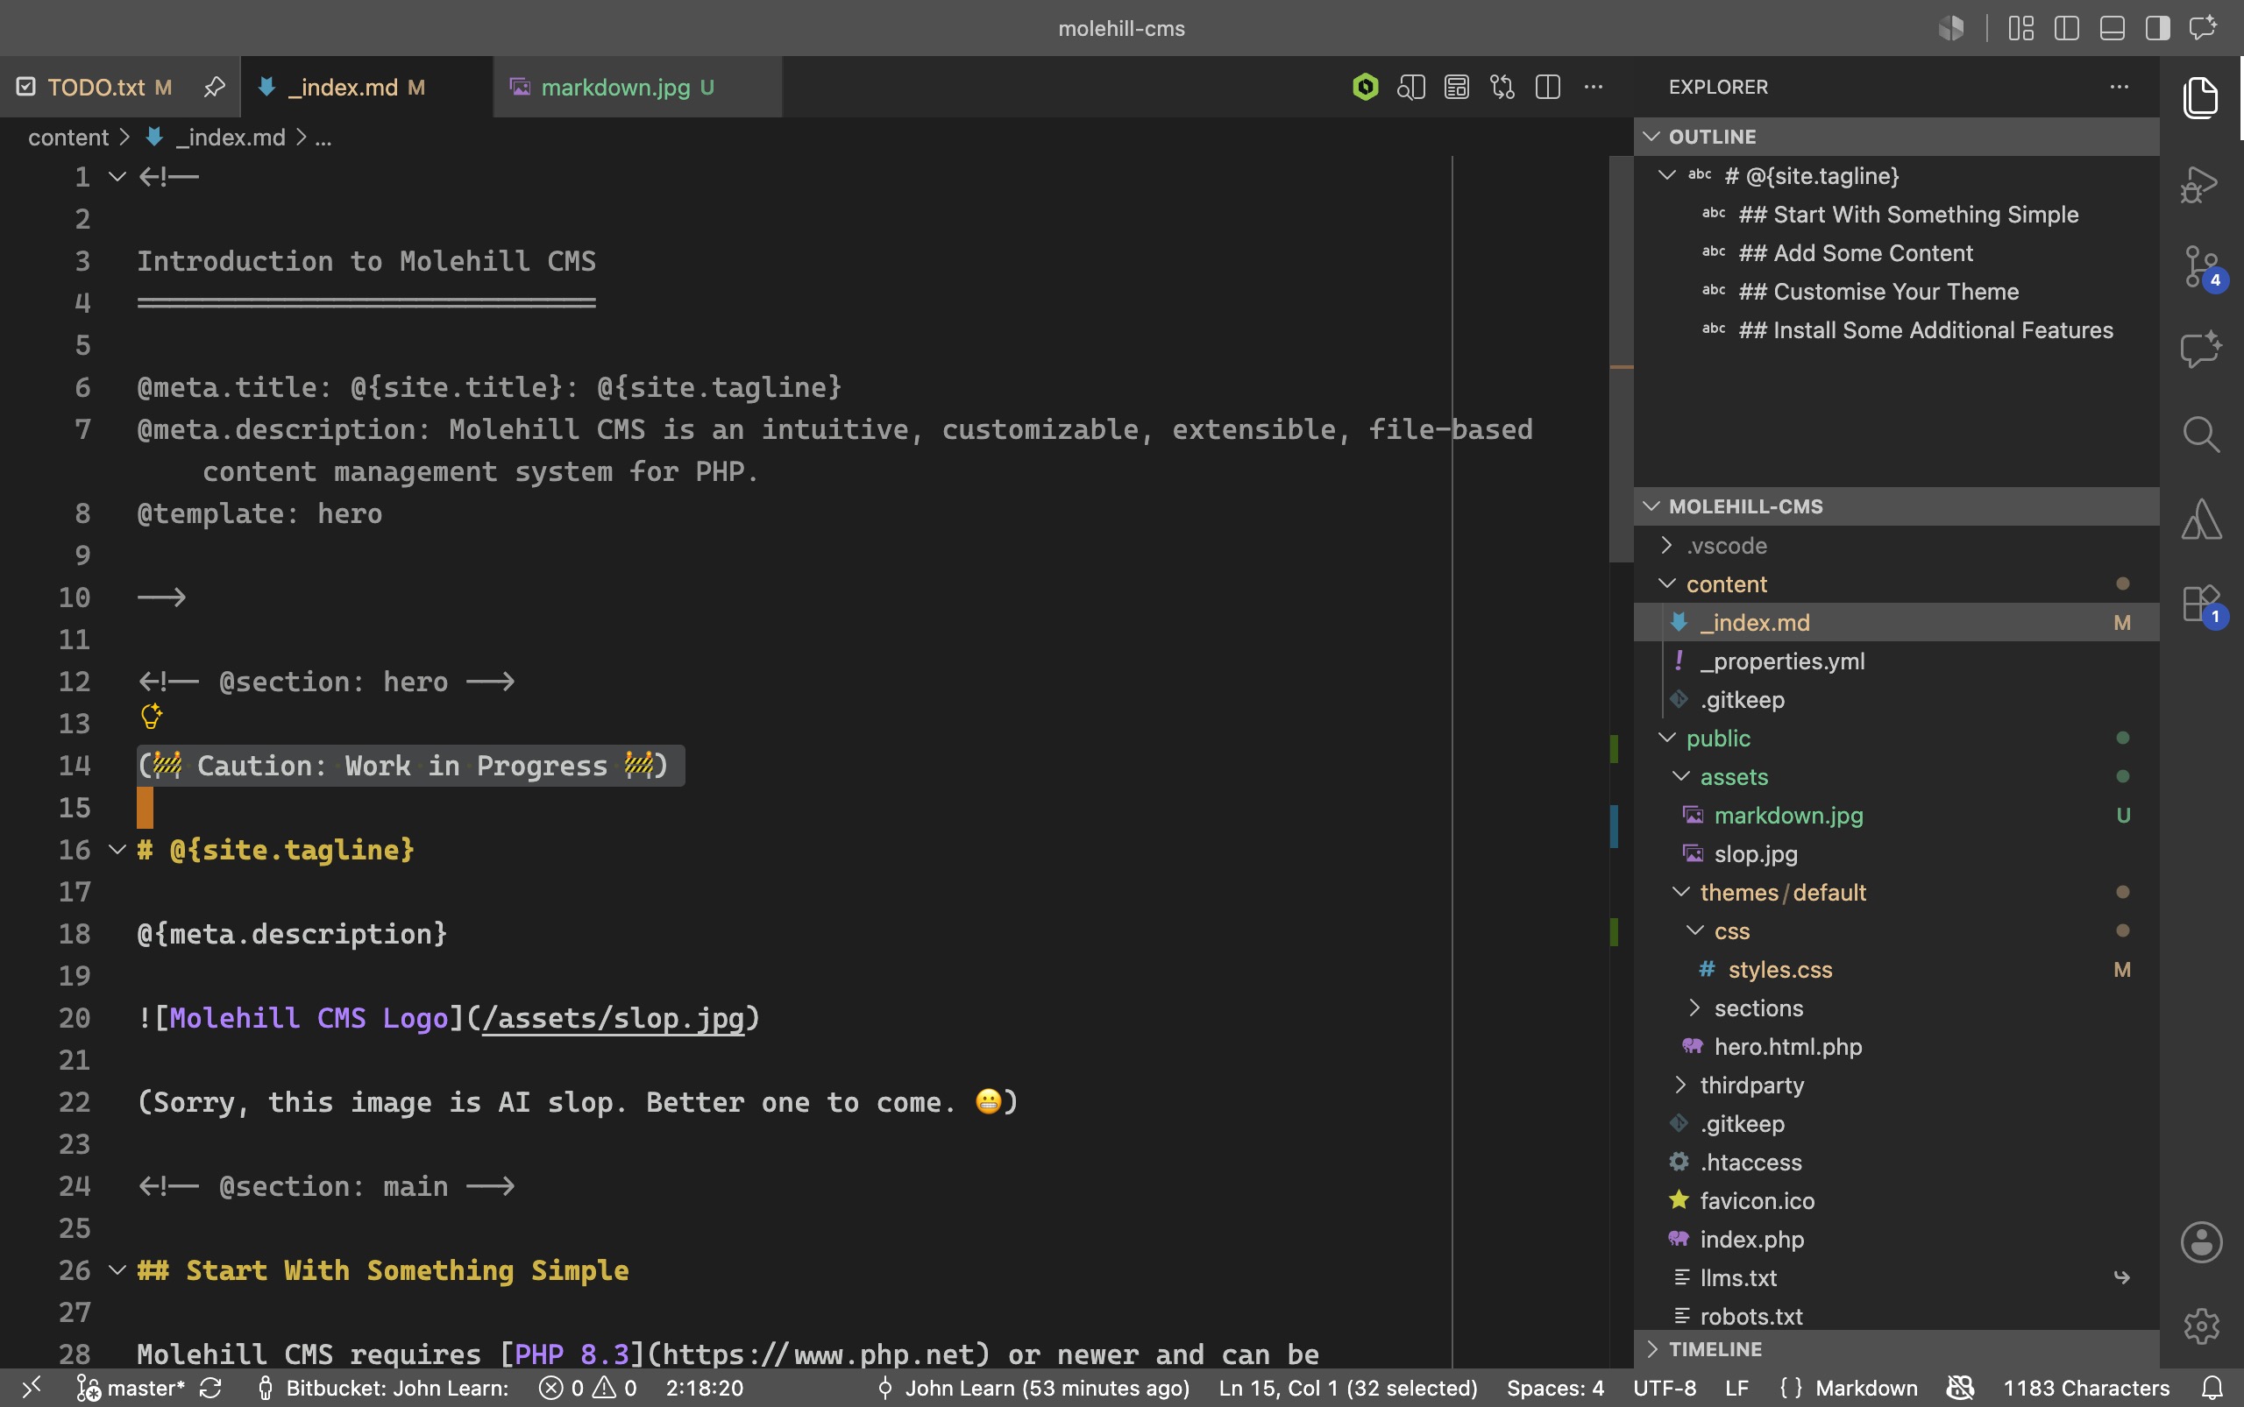Open the Chat view in activity bar

coord(2200,350)
